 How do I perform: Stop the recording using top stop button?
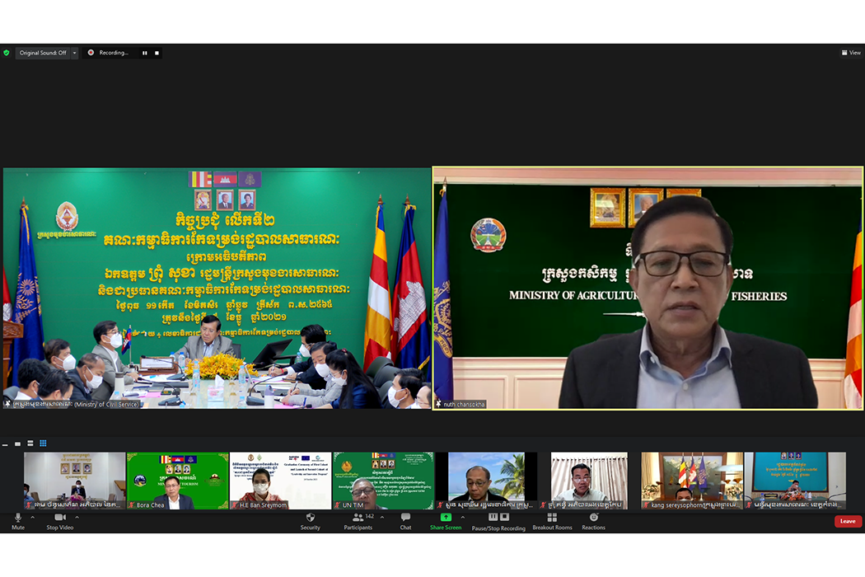157,53
